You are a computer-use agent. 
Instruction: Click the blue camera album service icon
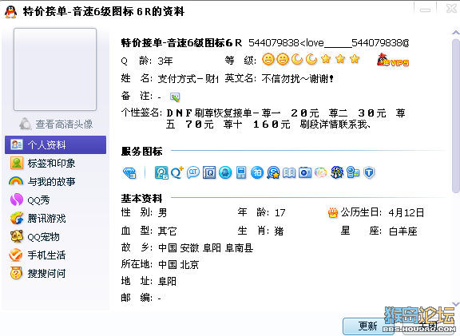pos(305,172)
